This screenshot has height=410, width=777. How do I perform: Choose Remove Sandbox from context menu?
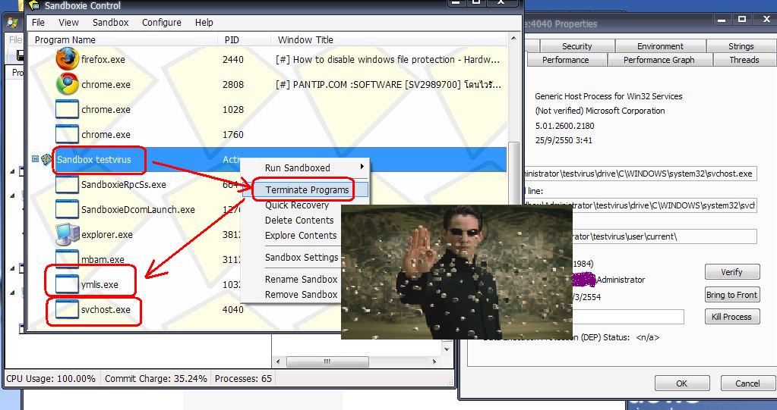point(301,294)
